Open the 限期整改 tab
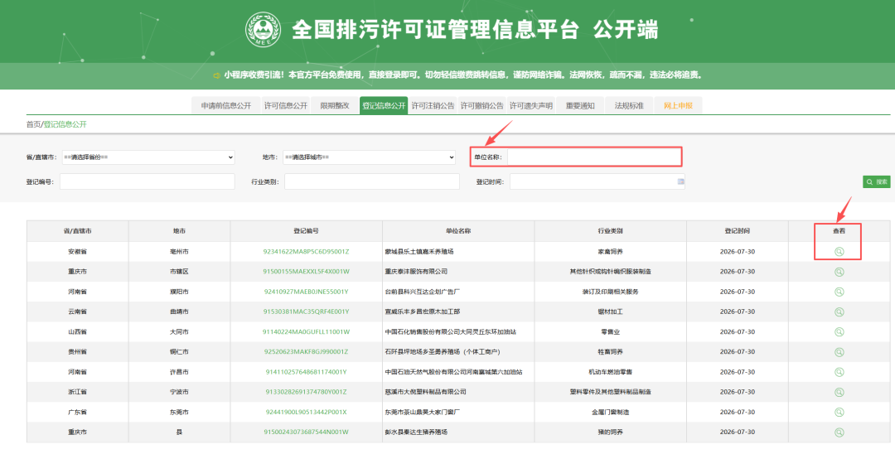This screenshot has width=895, height=454. [x=335, y=105]
